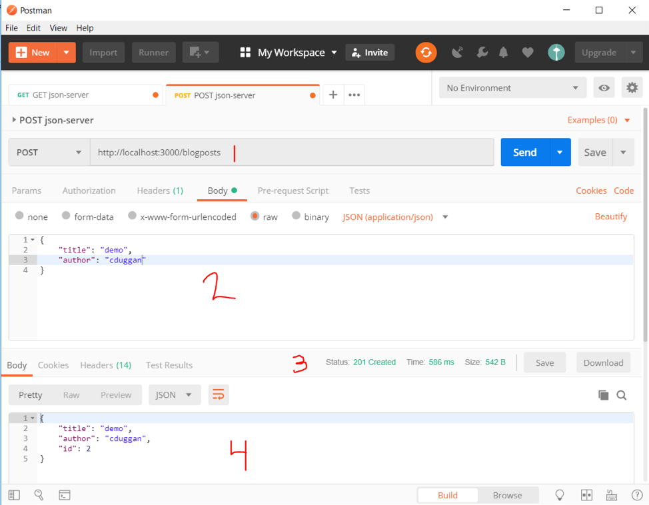Viewport: 649px width, 505px height.
Task: Switch to GET json-server tab
Action: (x=85, y=95)
